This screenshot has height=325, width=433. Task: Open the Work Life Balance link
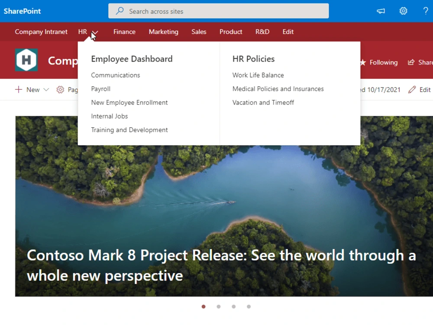coord(258,75)
